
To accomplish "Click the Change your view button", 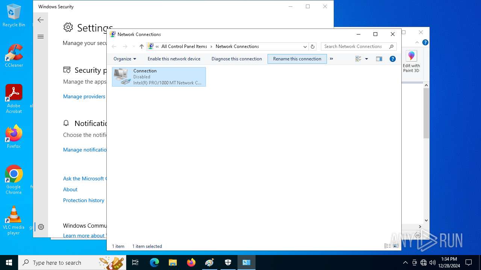I will pos(358,59).
